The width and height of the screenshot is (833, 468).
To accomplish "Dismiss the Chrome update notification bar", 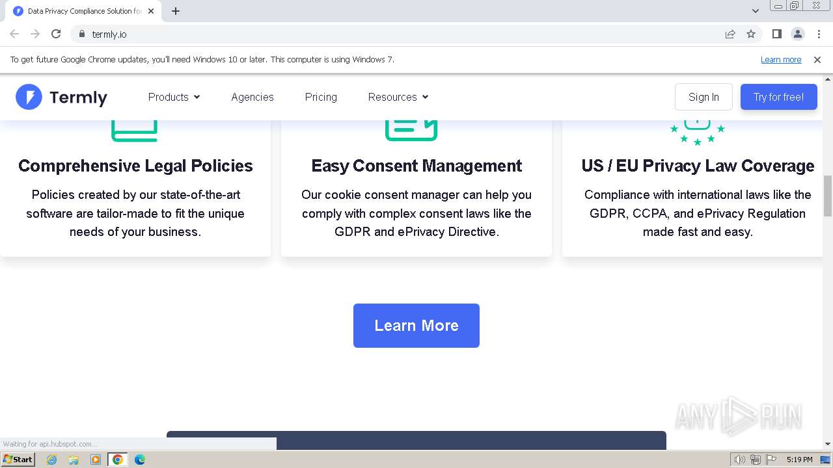I will pos(817,60).
